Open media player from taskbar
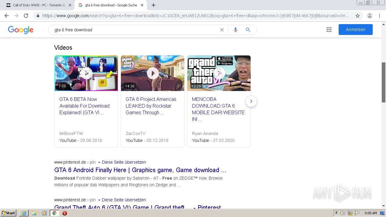Viewport: 386px width, 217px height. click(x=44, y=213)
